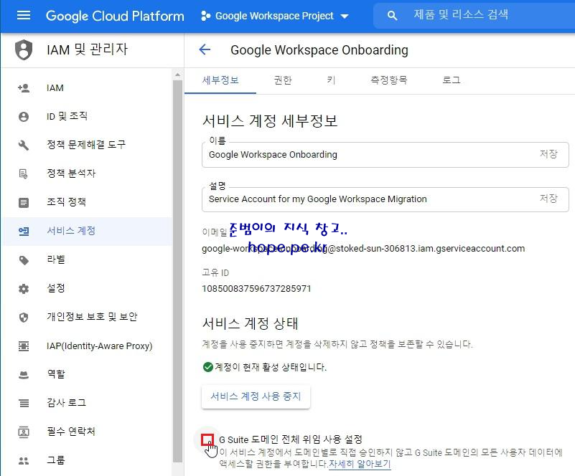Click the Google Workspace Onboarding page title
The image size is (575, 476).
click(319, 49)
